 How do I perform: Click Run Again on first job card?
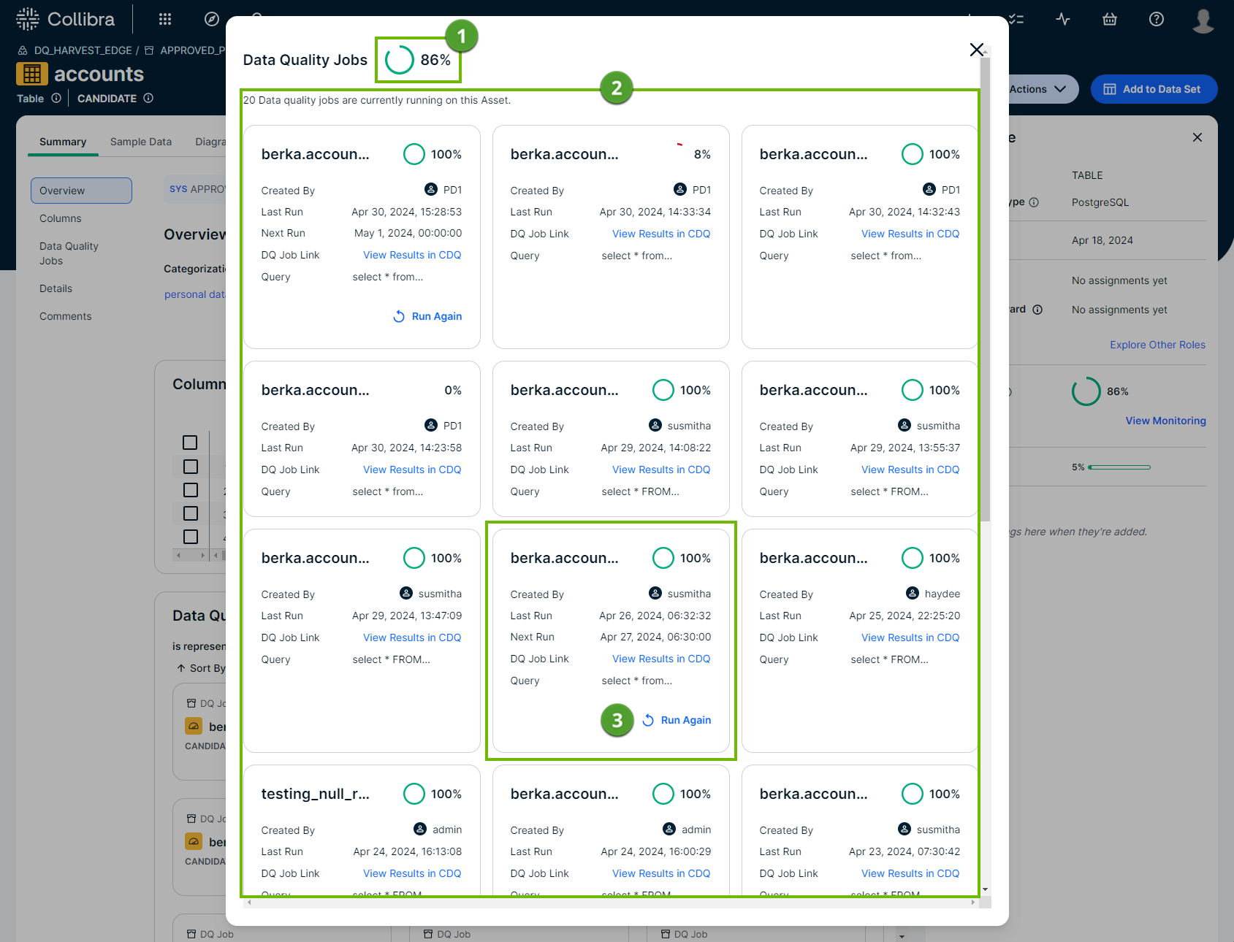click(427, 316)
